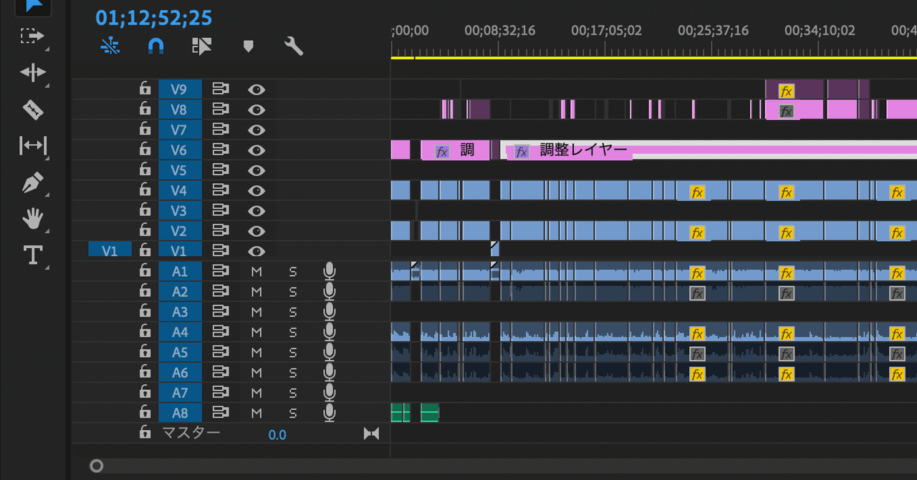This screenshot has height=480, width=917.
Task: Toggle V1 track visibility eye
Action: (x=256, y=251)
